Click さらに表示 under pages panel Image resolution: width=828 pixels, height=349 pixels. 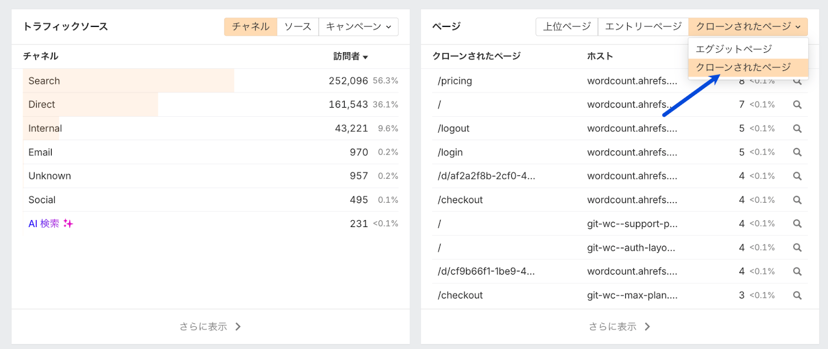coord(619,327)
